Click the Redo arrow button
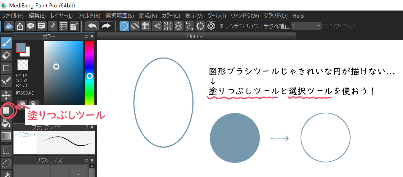 click(x=106, y=26)
